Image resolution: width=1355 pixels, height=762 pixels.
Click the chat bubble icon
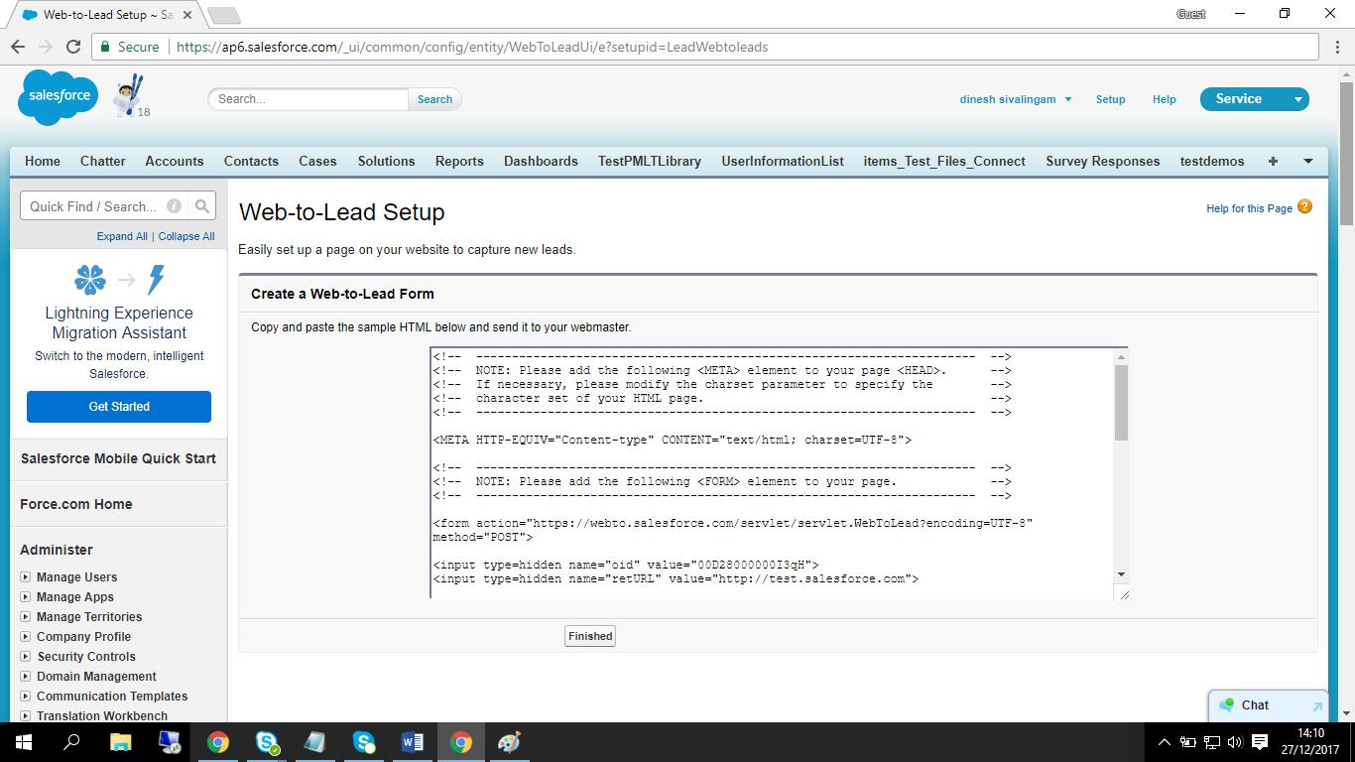point(1228,705)
